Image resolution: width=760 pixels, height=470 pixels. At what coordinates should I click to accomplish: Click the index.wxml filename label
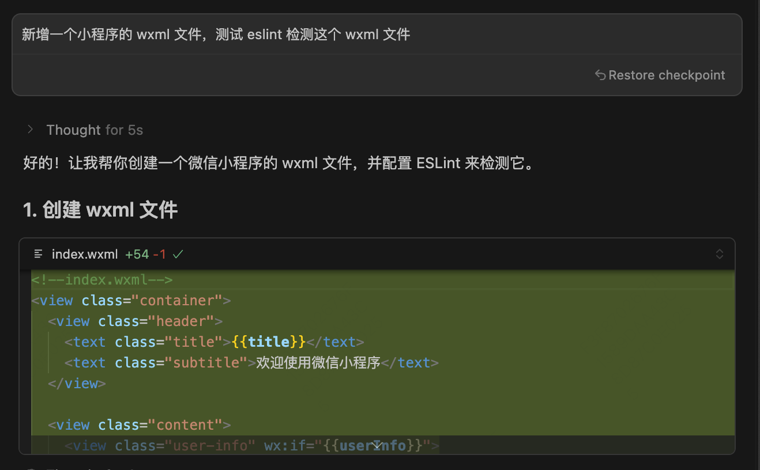pos(85,253)
